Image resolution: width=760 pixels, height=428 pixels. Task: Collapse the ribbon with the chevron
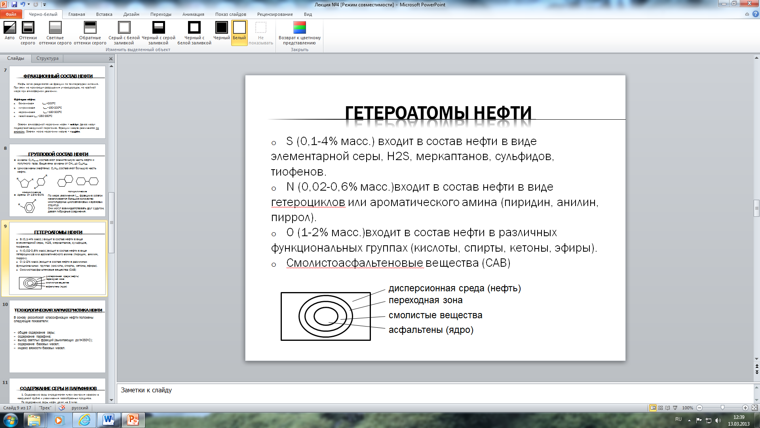(x=747, y=14)
